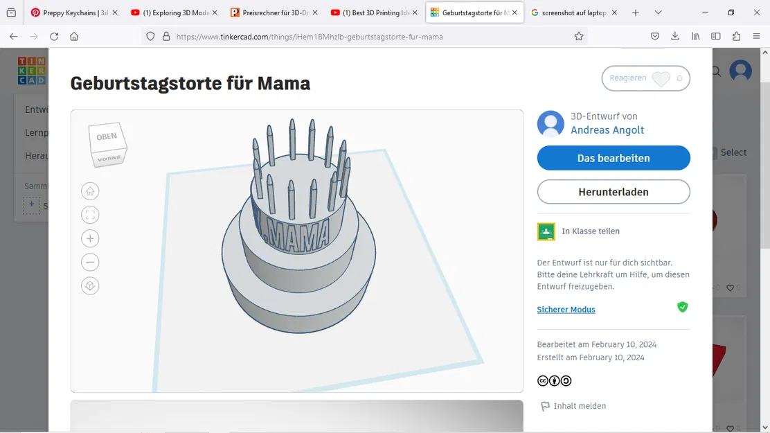The width and height of the screenshot is (770, 433).
Task: Click the OBEN/VORNE view cube
Action: click(107, 145)
